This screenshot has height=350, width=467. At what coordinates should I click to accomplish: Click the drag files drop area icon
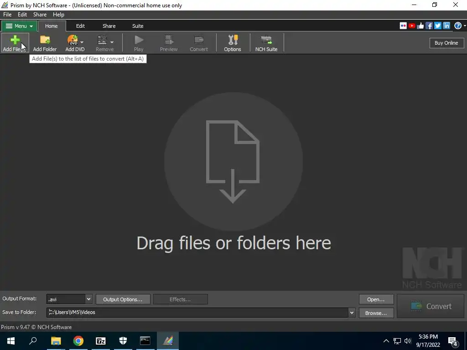pos(233,161)
